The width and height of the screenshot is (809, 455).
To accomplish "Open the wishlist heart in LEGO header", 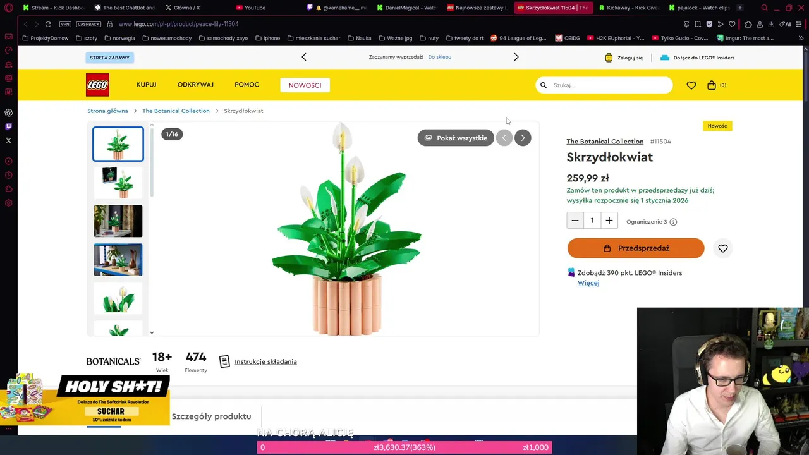I will 691,85.
